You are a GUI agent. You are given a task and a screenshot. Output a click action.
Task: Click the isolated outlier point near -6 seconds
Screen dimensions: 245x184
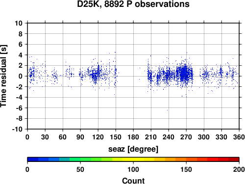pos(167,110)
